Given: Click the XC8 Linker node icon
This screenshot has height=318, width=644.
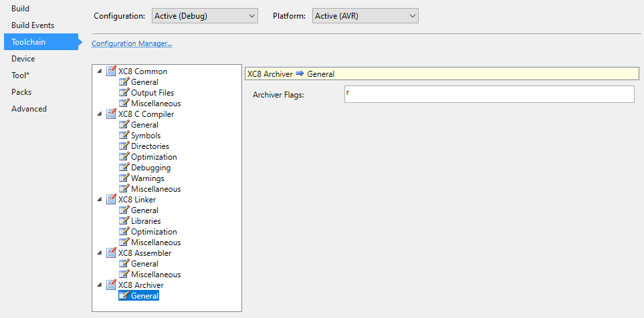Looking at the screenshot, I should point(111,199).
